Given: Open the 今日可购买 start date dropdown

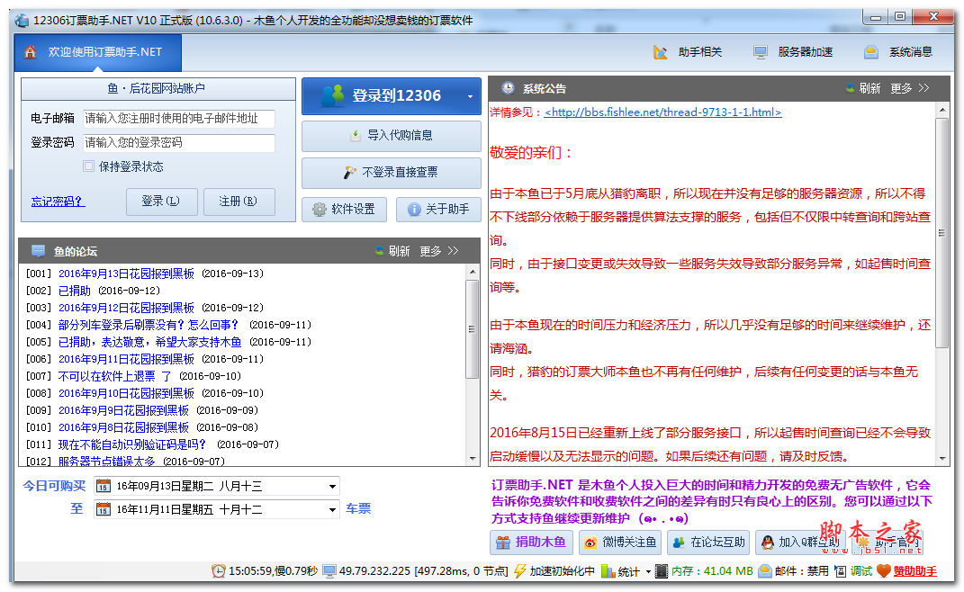Looking at the screenshot, I should pos(333,486).
